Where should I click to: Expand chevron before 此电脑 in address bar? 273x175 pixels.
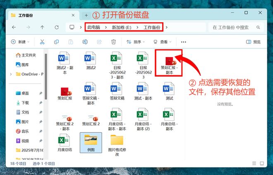click(81, 27)
